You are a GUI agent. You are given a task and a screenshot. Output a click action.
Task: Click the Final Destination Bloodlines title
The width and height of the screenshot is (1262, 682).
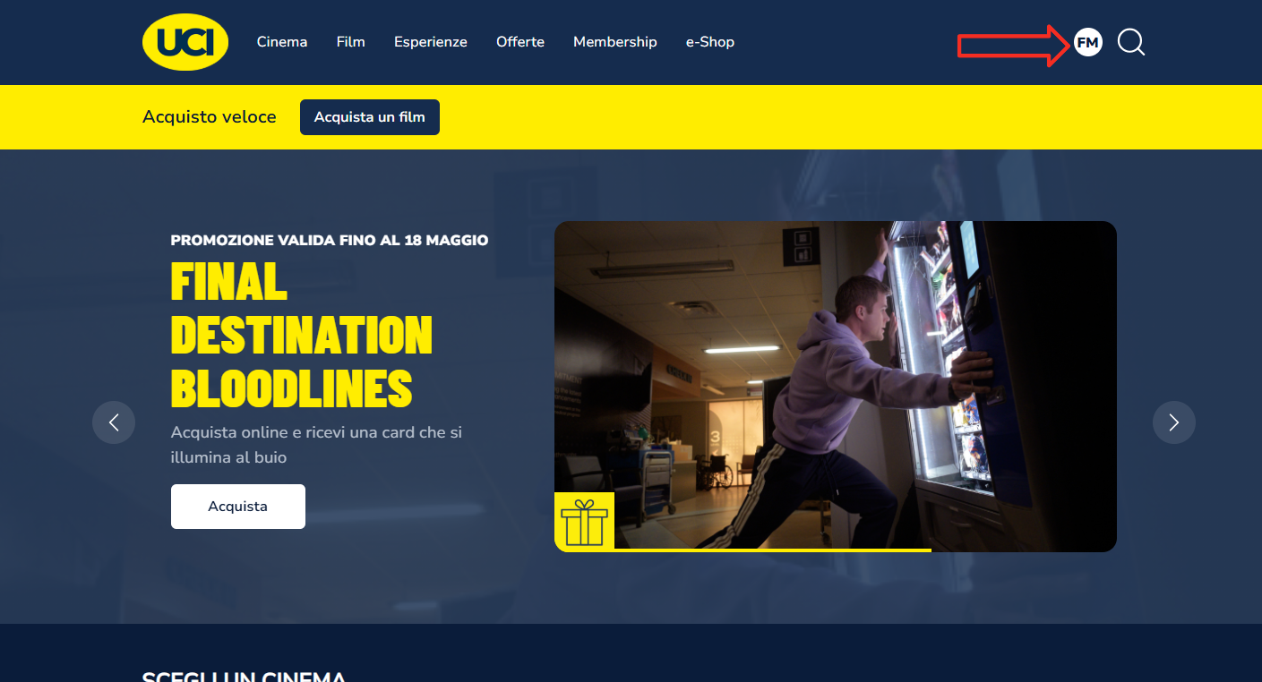[x=302, y=336]
